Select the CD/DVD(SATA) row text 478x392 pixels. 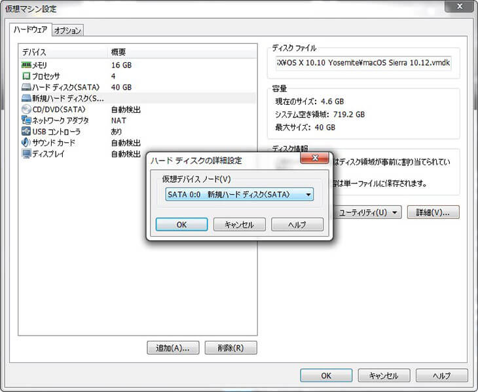[x=59, y=109]
